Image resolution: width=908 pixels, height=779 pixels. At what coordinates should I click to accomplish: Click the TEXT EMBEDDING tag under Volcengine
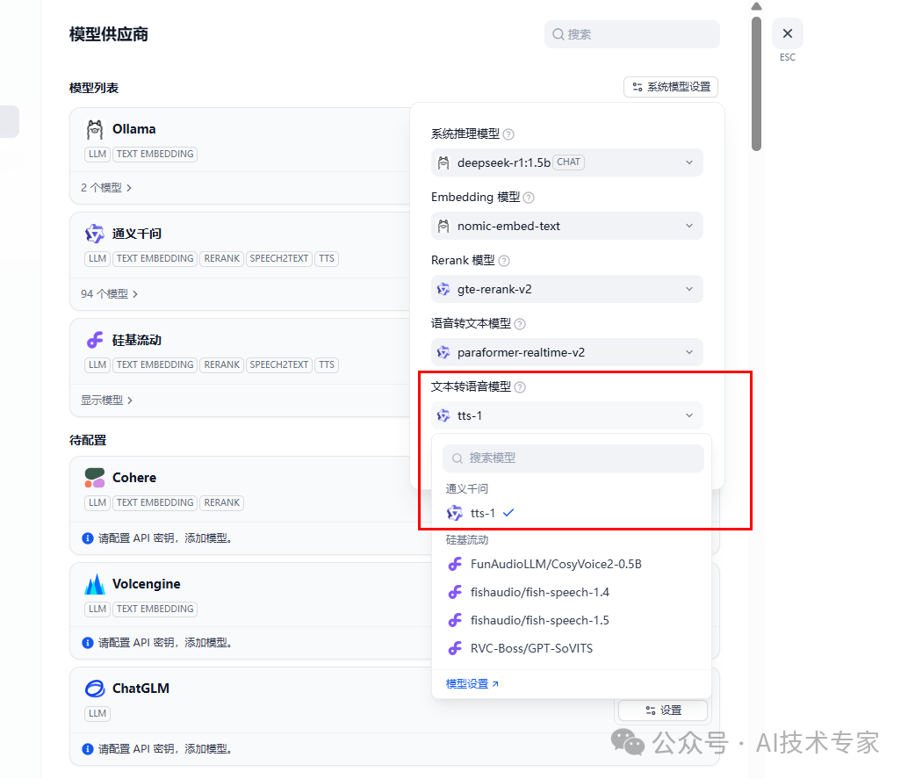tap(155, 609)
